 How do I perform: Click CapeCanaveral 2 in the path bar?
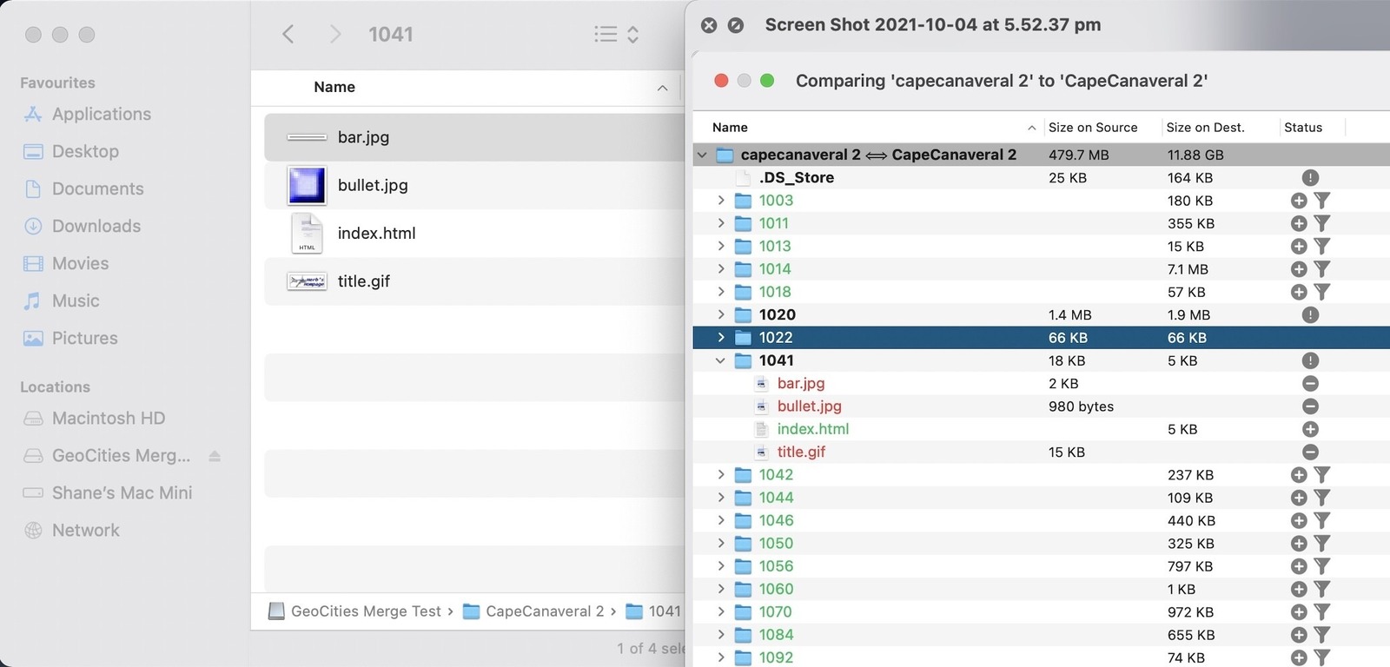(544, 611)
